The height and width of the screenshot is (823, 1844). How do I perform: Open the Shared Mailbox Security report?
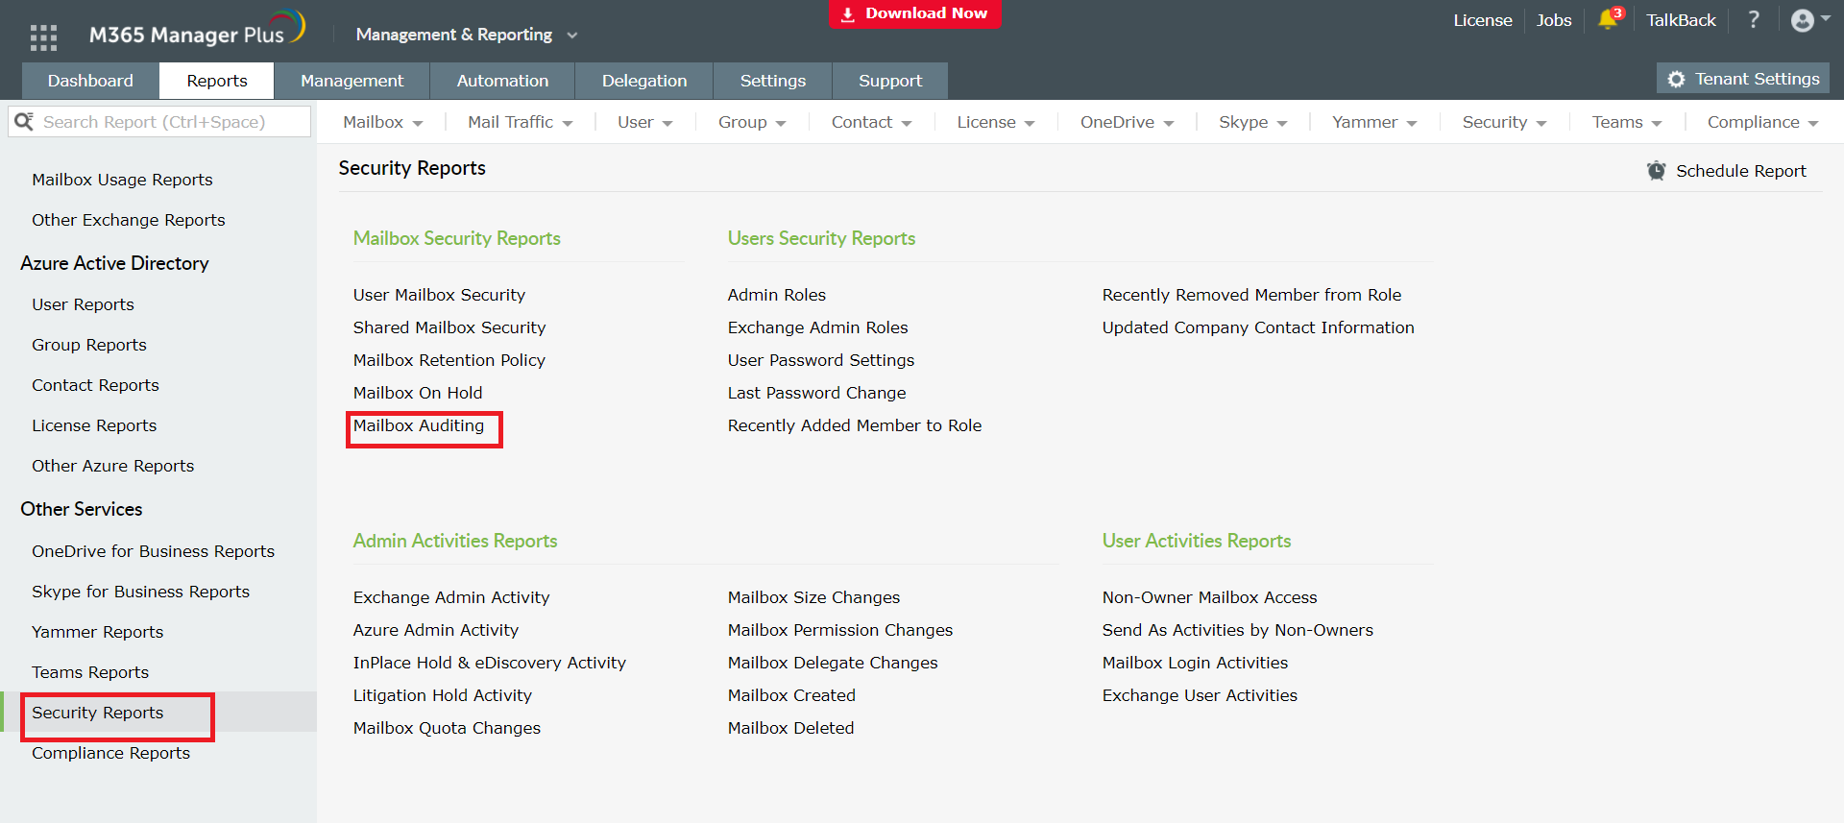click(x=449, y=327)
